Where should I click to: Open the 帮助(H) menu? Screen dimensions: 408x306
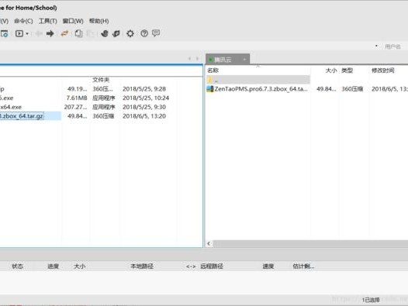pos(99,21)
